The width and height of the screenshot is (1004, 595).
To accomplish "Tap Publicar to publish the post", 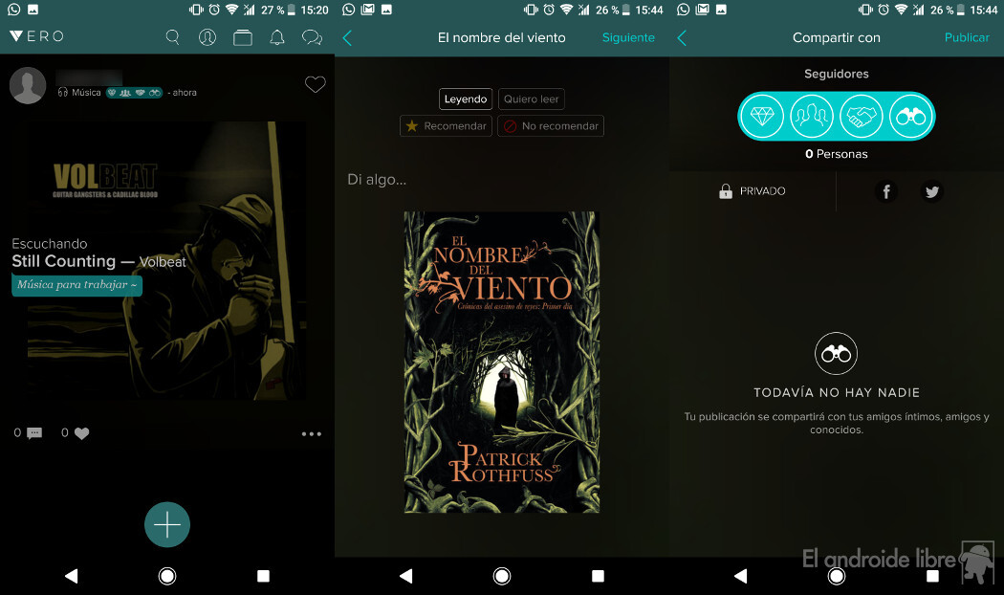I will point(967,38).
